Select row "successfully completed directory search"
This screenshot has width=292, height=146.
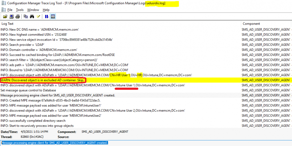(x=146, y=121)
